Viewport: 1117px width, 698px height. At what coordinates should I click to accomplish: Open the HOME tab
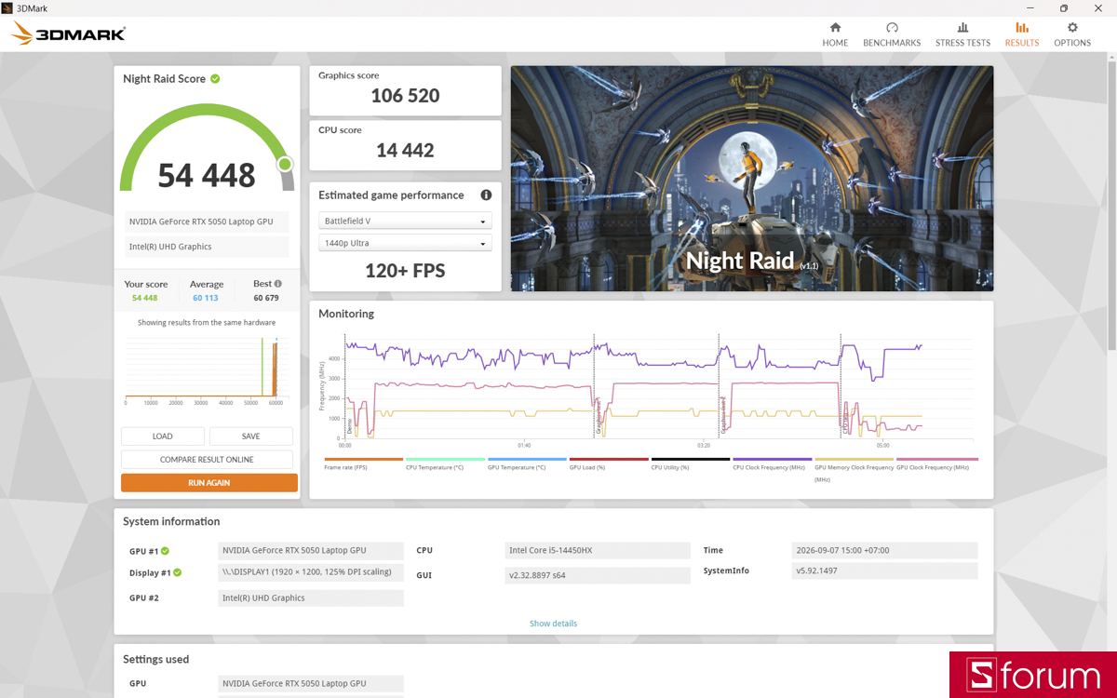835,34
